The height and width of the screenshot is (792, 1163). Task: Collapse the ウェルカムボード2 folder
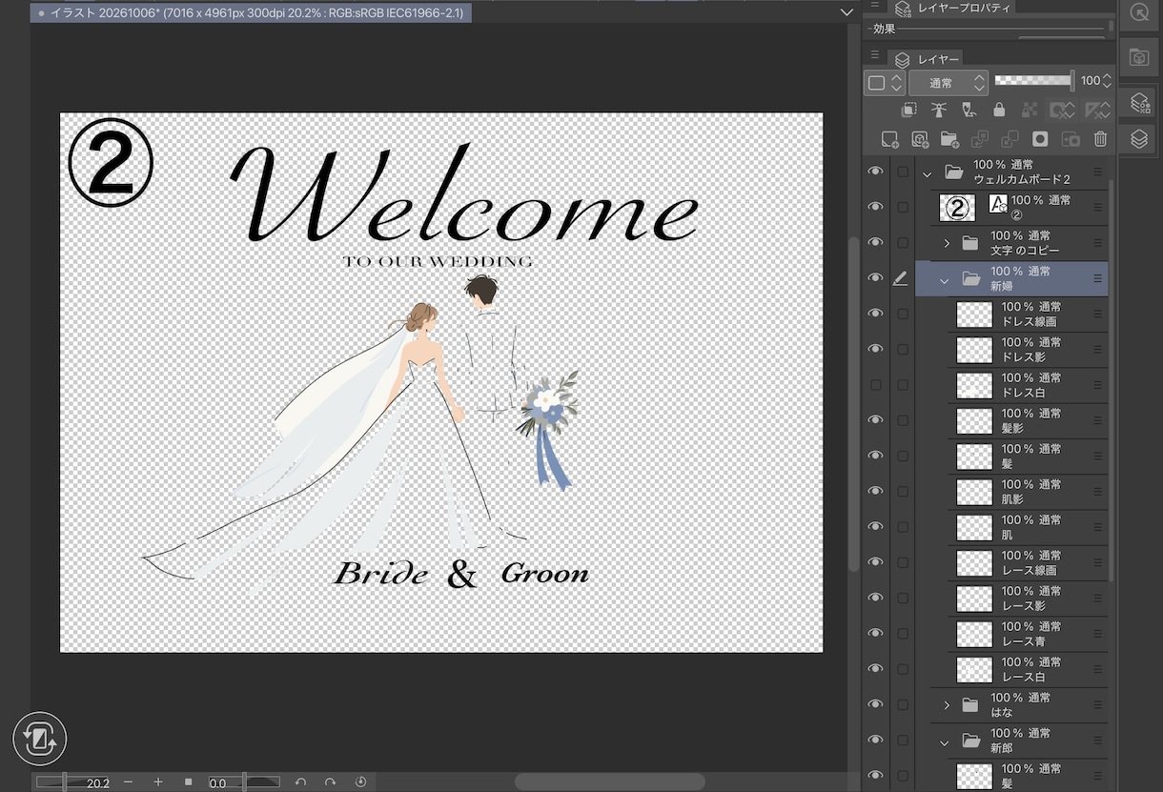tap(927, 173)
